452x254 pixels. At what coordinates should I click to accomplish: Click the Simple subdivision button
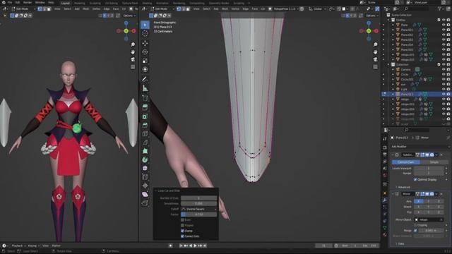coord(434,162)
